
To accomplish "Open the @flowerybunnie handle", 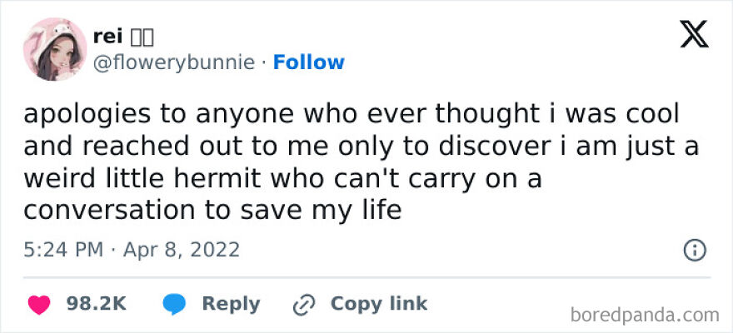I will point(175,62).
